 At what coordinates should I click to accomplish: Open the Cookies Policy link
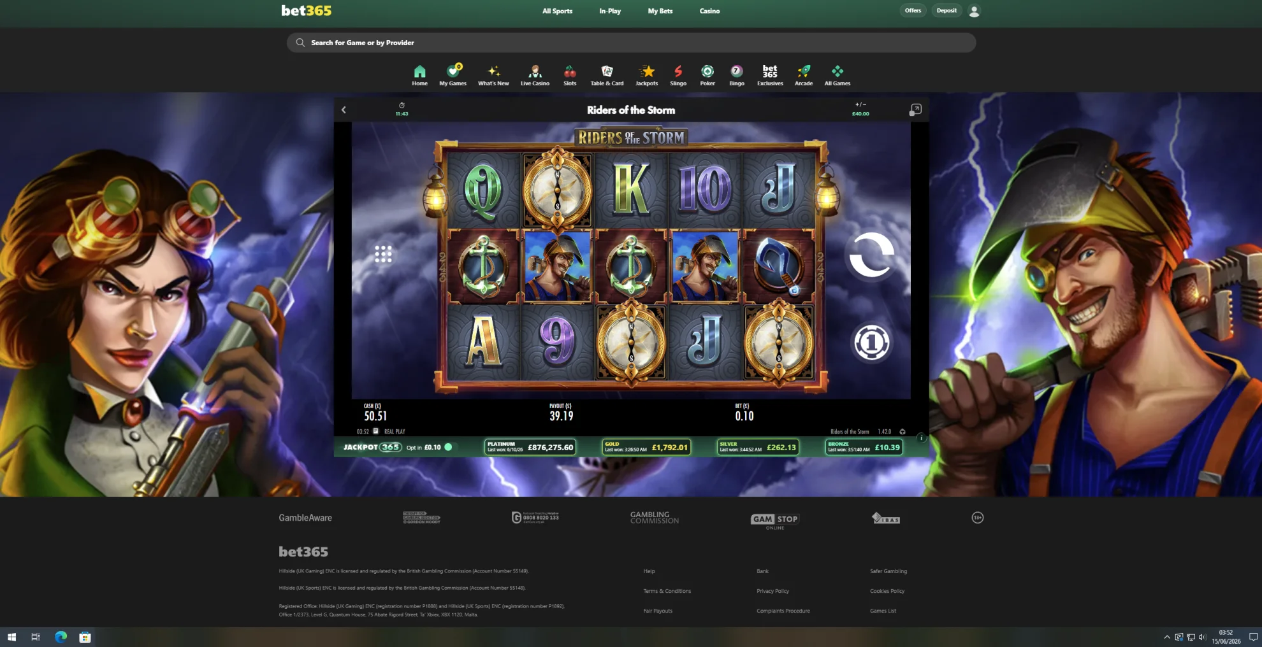[887, 591]
